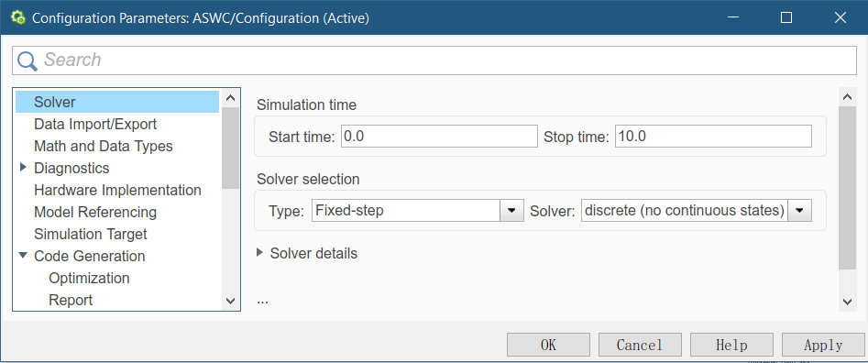The width and height of the screenshot is (868, 363).
Task: Click the search magnifier icon
Action: click(27, 60)
